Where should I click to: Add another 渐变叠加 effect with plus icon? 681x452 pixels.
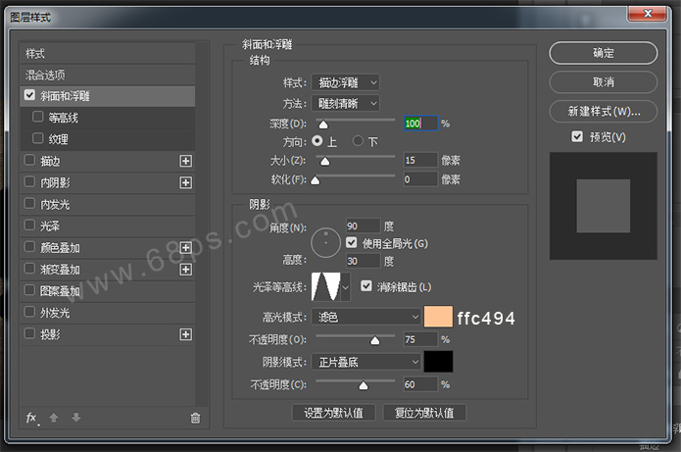click(x=186, y=270)
